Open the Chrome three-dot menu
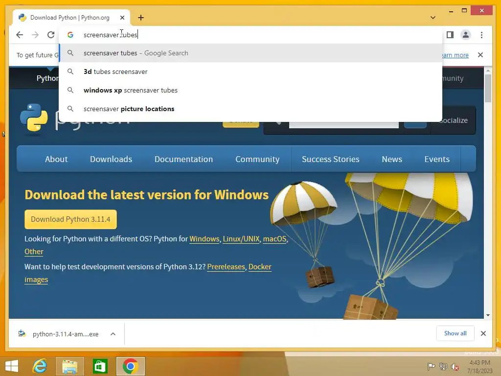 481,35
